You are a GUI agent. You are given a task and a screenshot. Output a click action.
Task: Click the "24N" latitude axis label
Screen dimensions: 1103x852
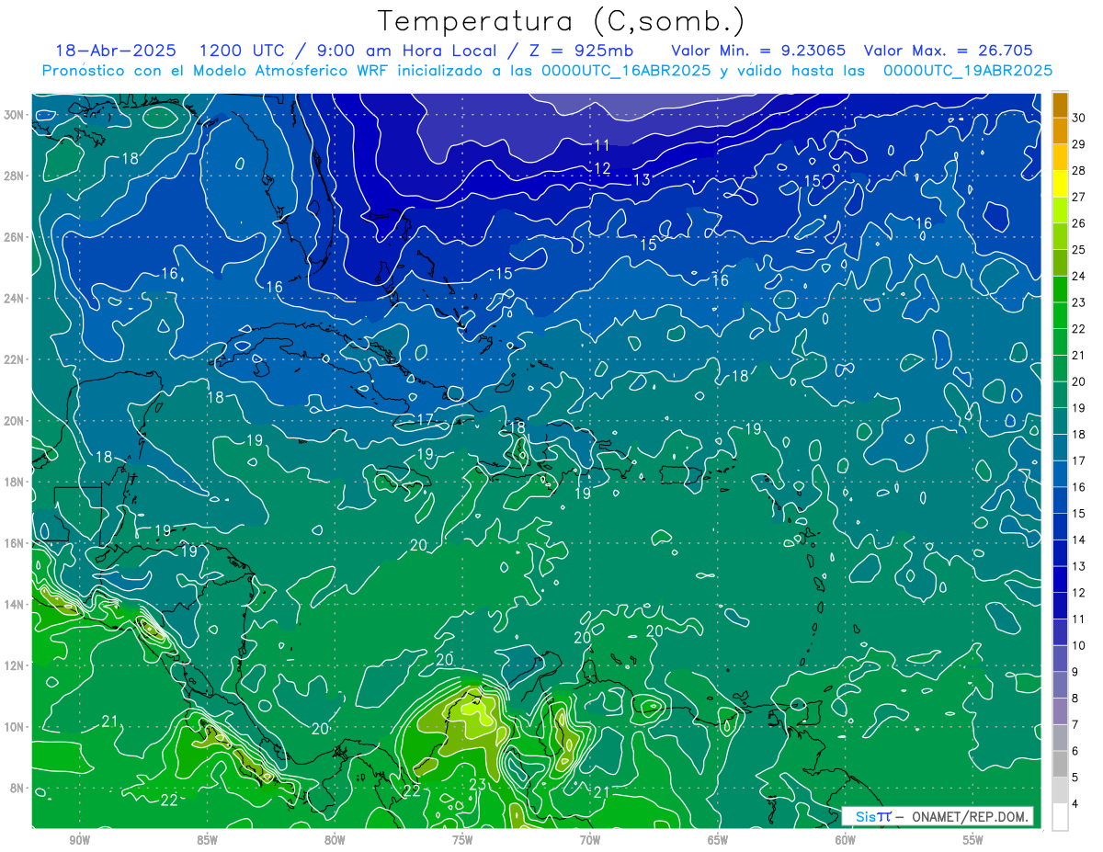(x=16, y=298)
